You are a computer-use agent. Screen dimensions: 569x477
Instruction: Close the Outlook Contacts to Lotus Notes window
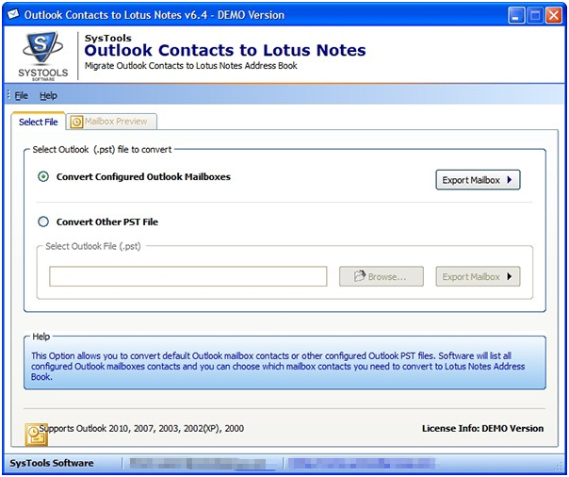pyautogui.click(x=554, y=16)
